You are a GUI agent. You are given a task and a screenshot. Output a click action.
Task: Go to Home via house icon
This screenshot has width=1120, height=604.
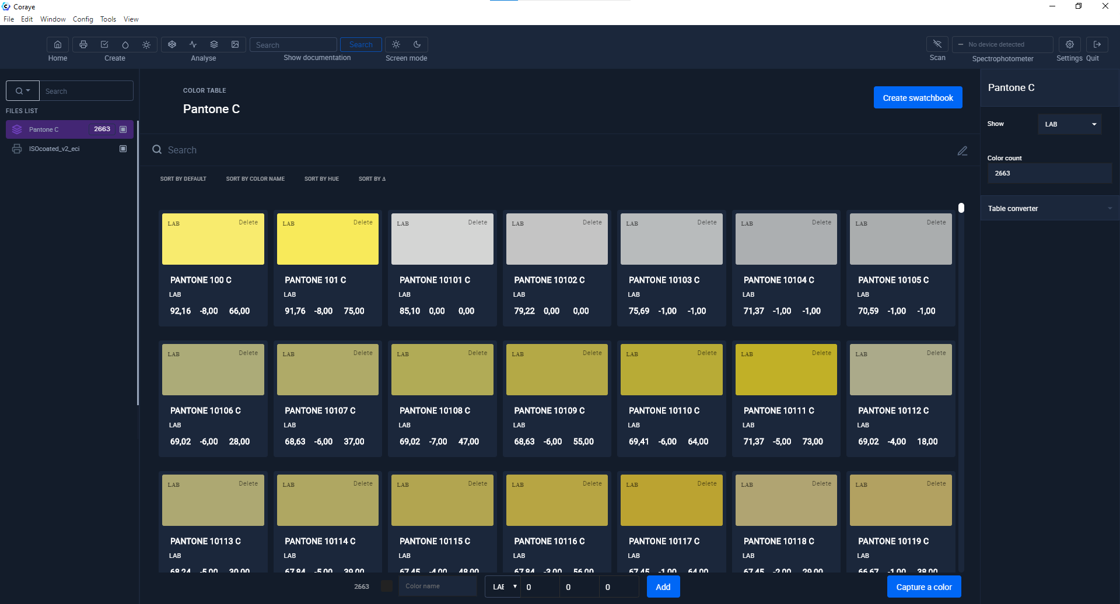coord(58,44)
